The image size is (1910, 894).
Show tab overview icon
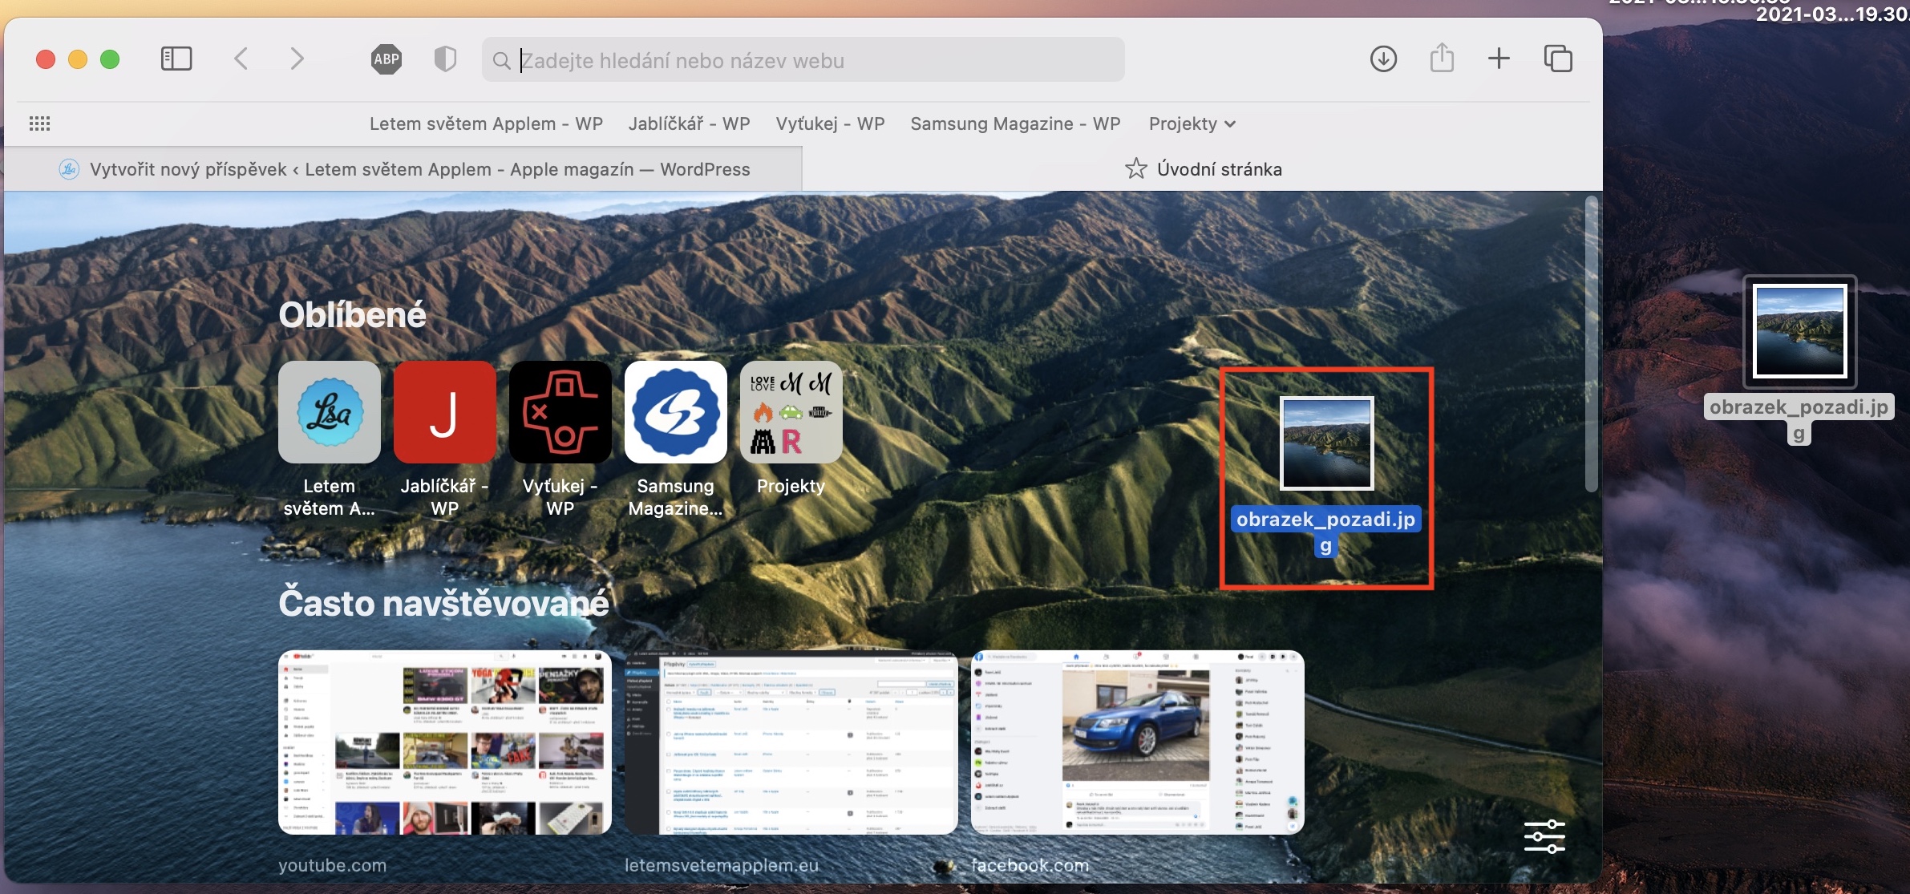pyautogui.click(x=1558, y=59)
